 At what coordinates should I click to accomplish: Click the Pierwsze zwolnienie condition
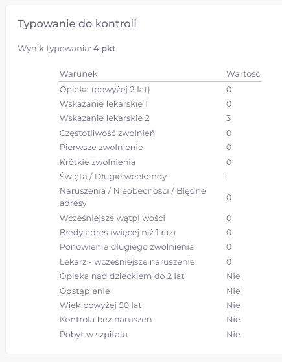[101, 148]
